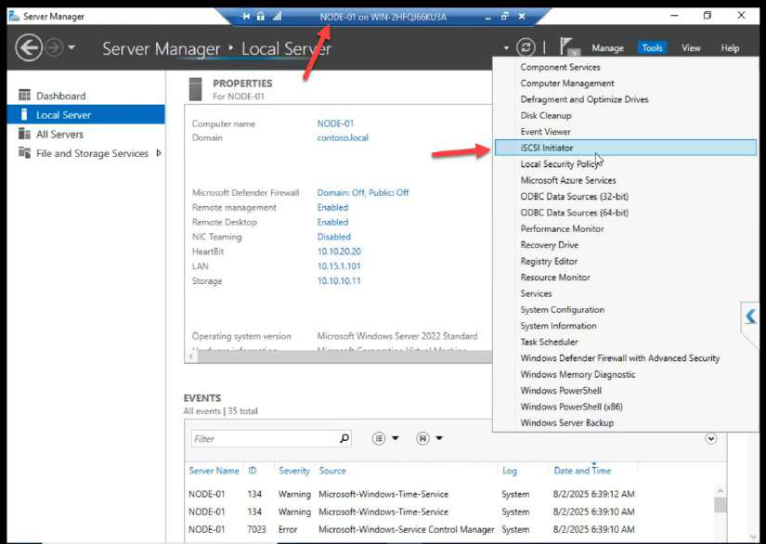Screen dimensions: 766x544
Task: Click Remote management Enabled link
Action: tap(332, 207)
